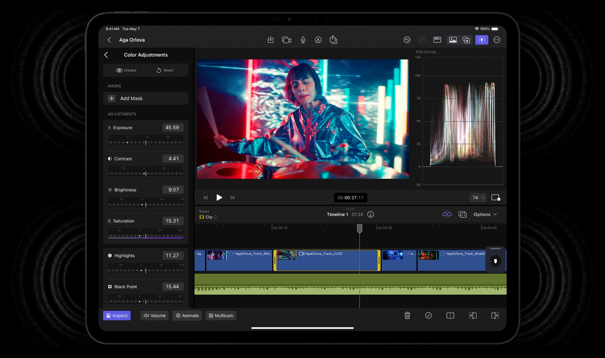Tap the voiceover microphone icon

pyautogui.click(x=303, y=40)
